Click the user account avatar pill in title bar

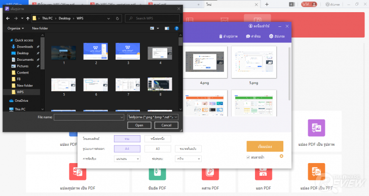click(309, 4)
